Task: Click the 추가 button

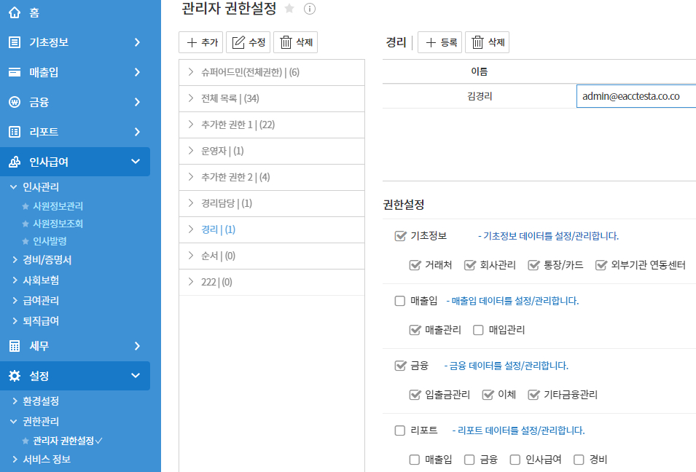Action: pyautogui.click(x=200, y=42)
